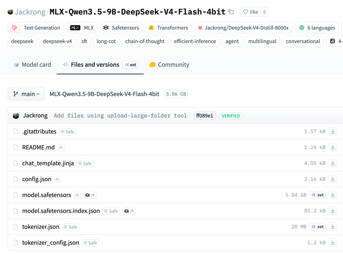Screen dimensions: 343x254
Task: Open the Jackrong committer name in commit row
Action: 35,116
